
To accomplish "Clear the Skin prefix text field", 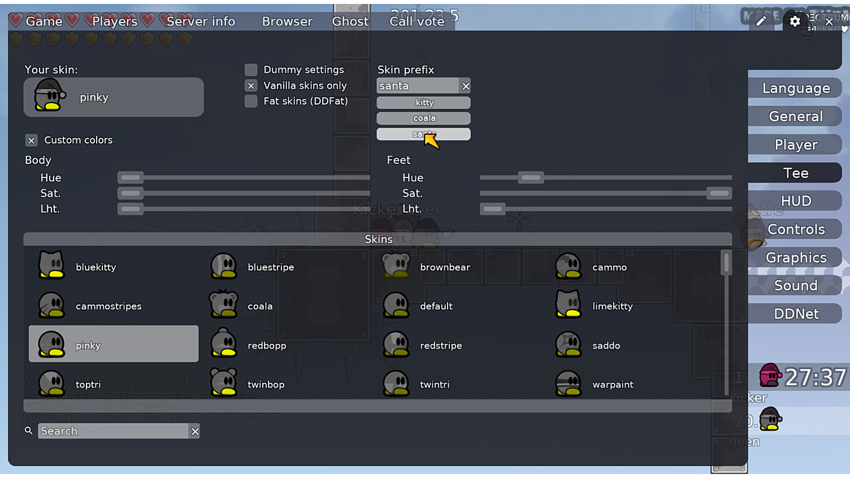I will pos(466,86).
